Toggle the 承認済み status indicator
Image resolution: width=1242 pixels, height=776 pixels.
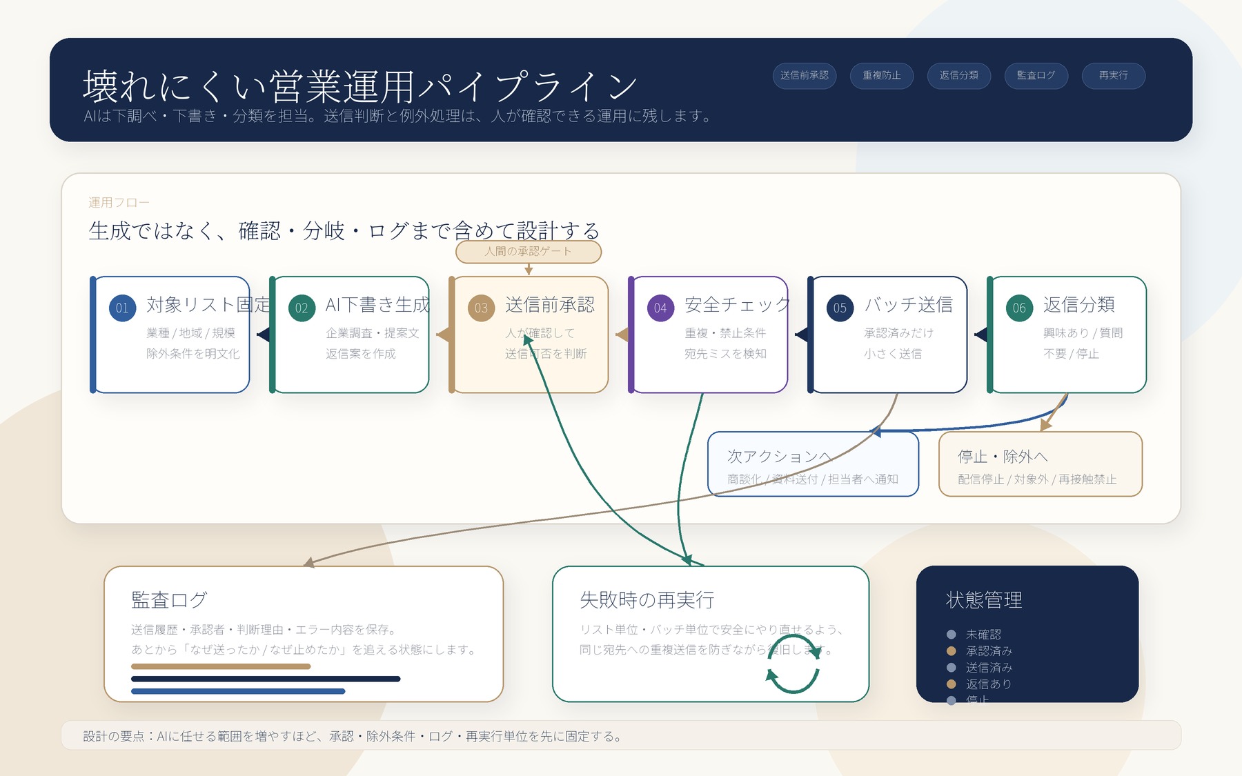tap(951, 650)
